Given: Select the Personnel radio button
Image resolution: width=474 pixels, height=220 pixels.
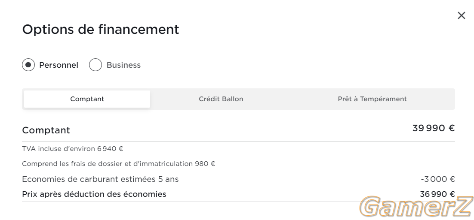Looking at the screenshot, I should [28, 65].
